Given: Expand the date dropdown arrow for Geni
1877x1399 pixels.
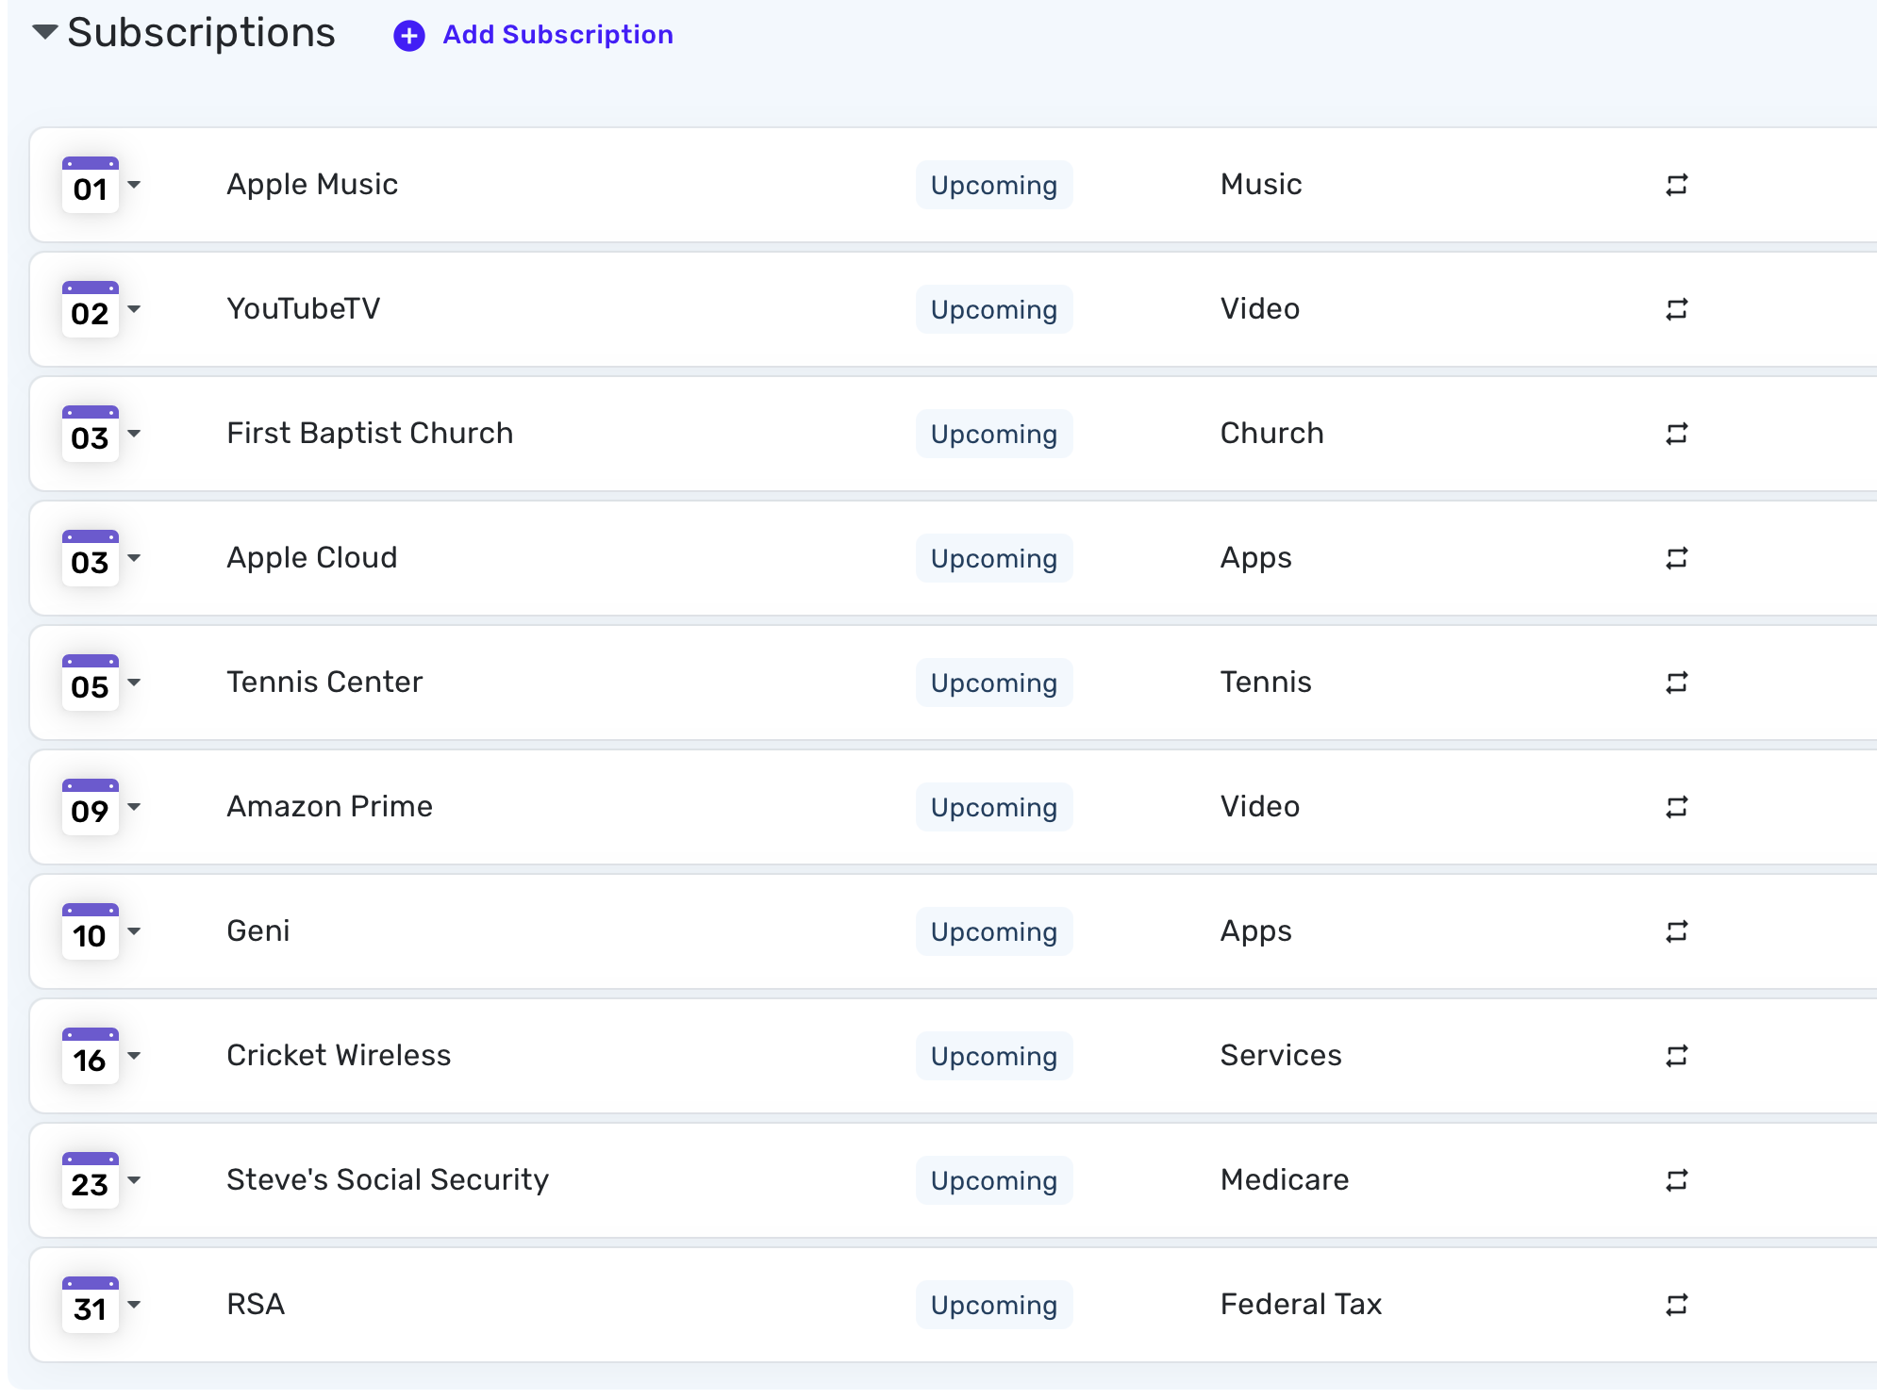Looking at the screenshot, I should [x=134, y=931].
